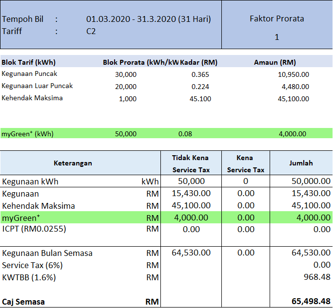Screen dimensions: 333x308
Task: Select Kegunaan kWh 0 under Kena Service Tax
Action: 246,181
